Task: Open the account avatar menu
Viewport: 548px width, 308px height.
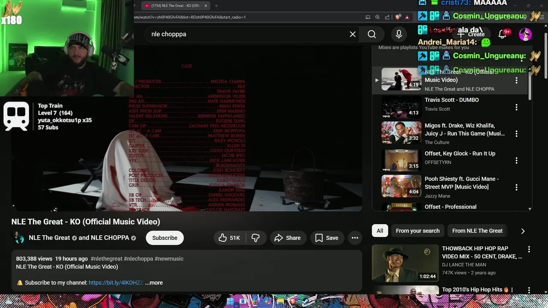Action: [x=525, y=34]
